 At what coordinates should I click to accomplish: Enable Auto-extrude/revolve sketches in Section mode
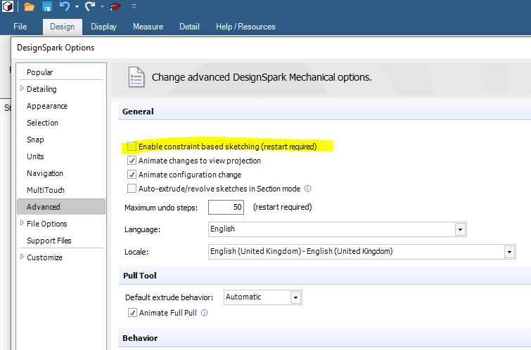click(x=132, y=189)
